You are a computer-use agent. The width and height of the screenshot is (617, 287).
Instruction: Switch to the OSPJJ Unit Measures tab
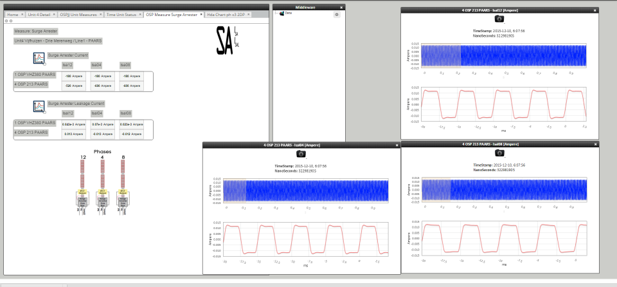pyautogui.click(x=75, y=14)
